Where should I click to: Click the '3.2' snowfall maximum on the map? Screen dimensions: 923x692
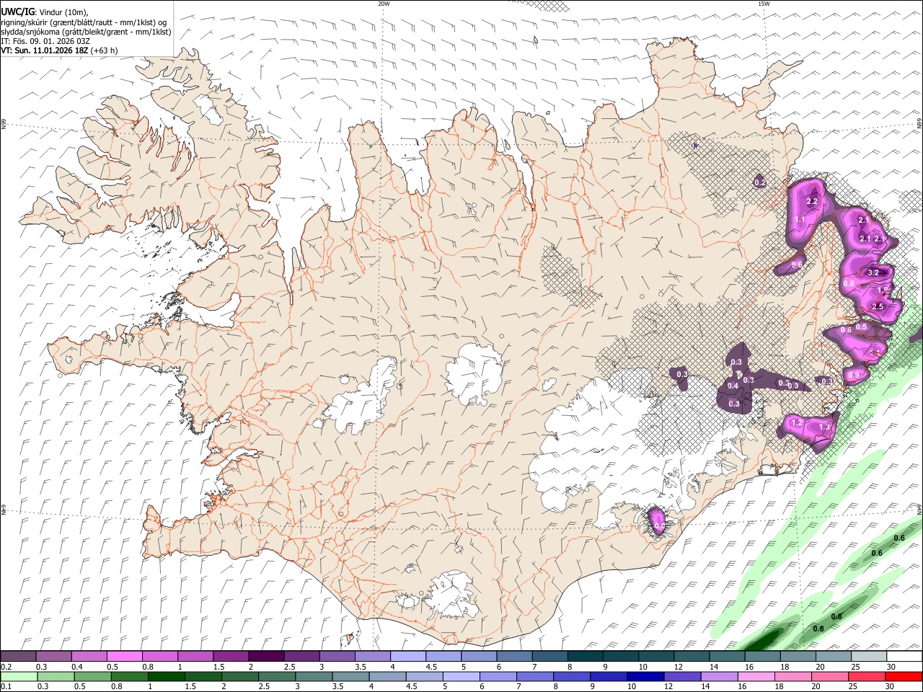pyautogui.click(x=873, y=272)
